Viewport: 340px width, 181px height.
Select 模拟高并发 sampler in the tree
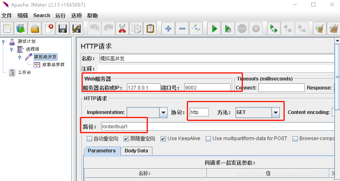coord(45,57)
